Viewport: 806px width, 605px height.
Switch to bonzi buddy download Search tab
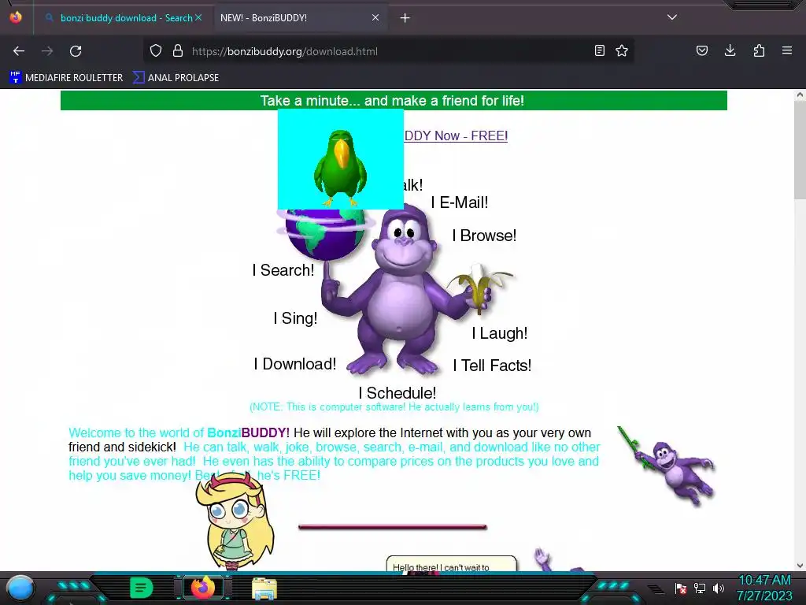pos(124,18)
